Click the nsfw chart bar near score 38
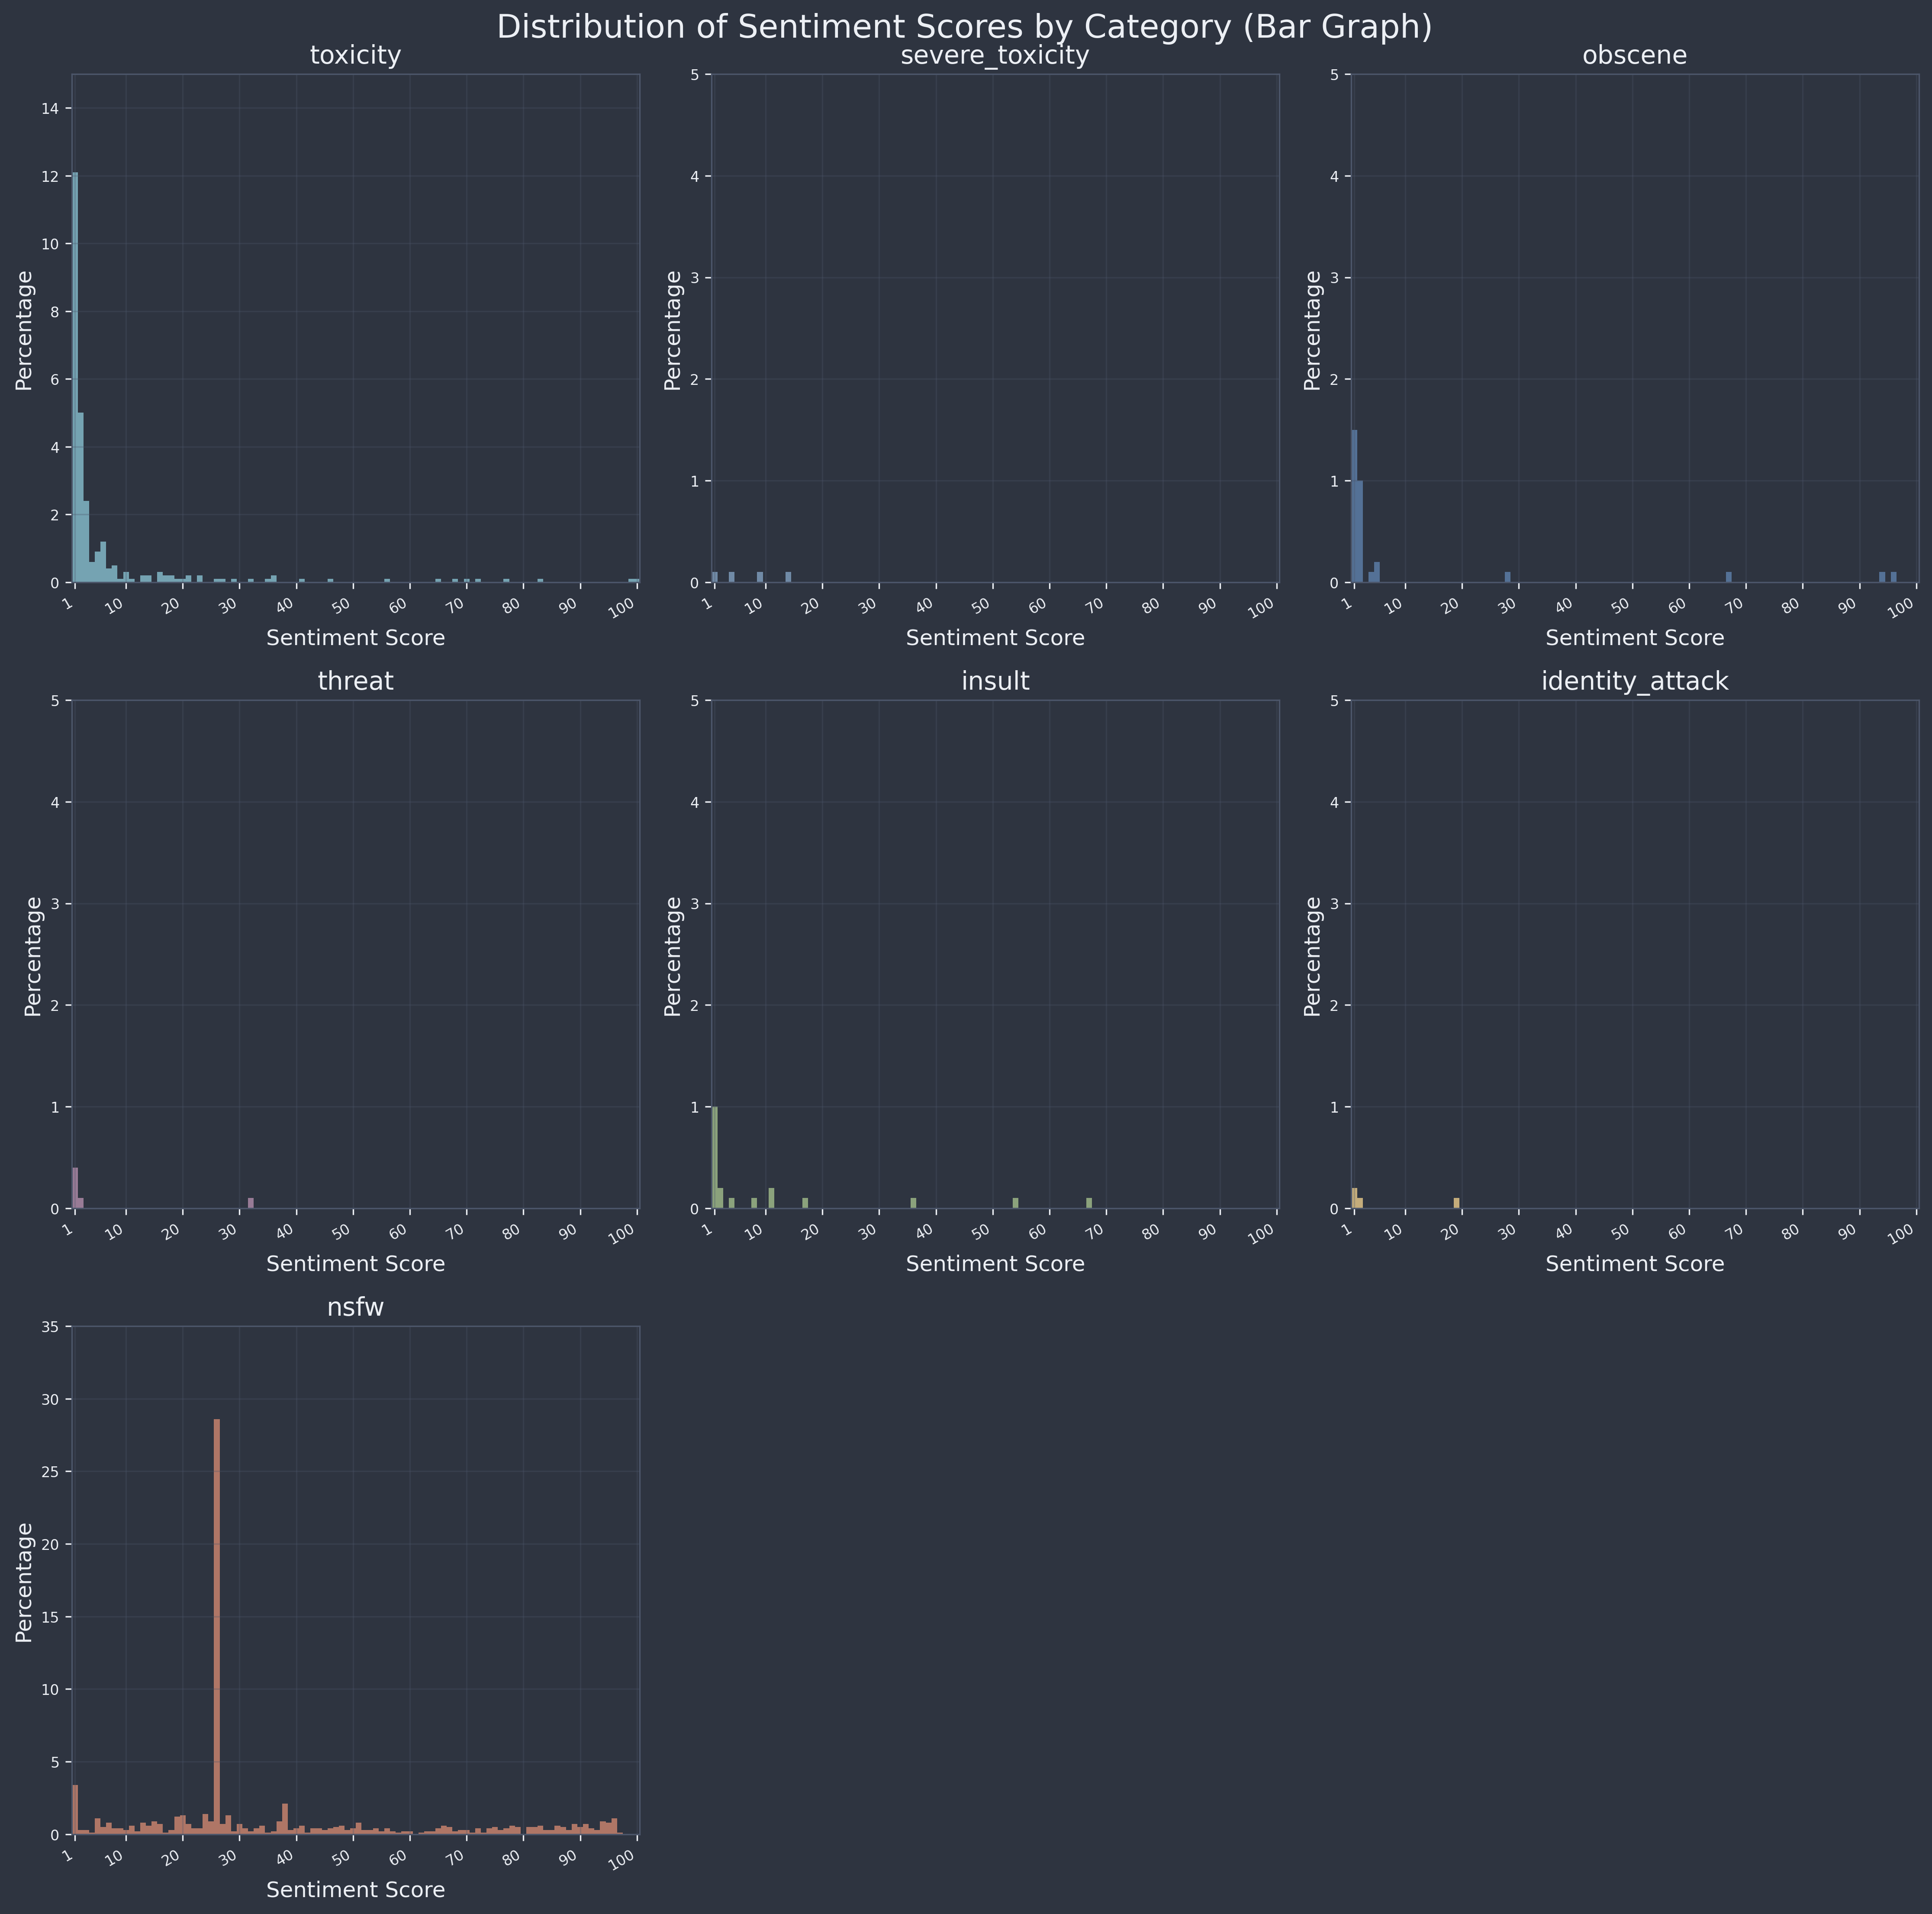Viewport: 1932px width, 1914px height. (x=285, y=1819)
